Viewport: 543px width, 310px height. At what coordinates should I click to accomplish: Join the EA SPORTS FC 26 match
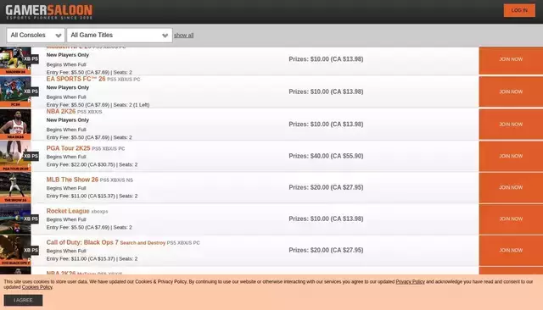(x=511, y=91)
